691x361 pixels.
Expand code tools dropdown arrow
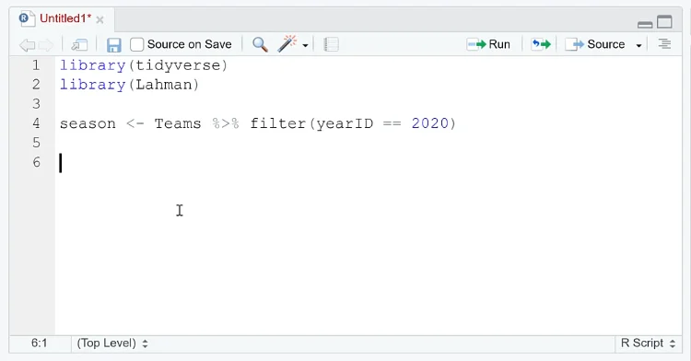click(305, 45)
